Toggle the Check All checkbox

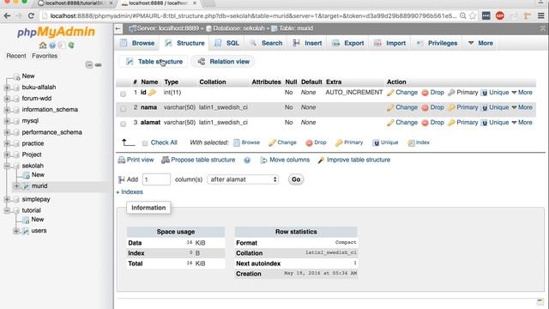tap(145, 143)
